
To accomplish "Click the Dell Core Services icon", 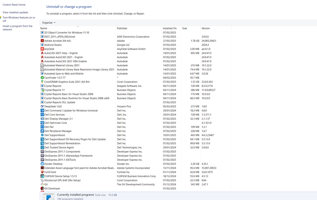I will [42, 115].
